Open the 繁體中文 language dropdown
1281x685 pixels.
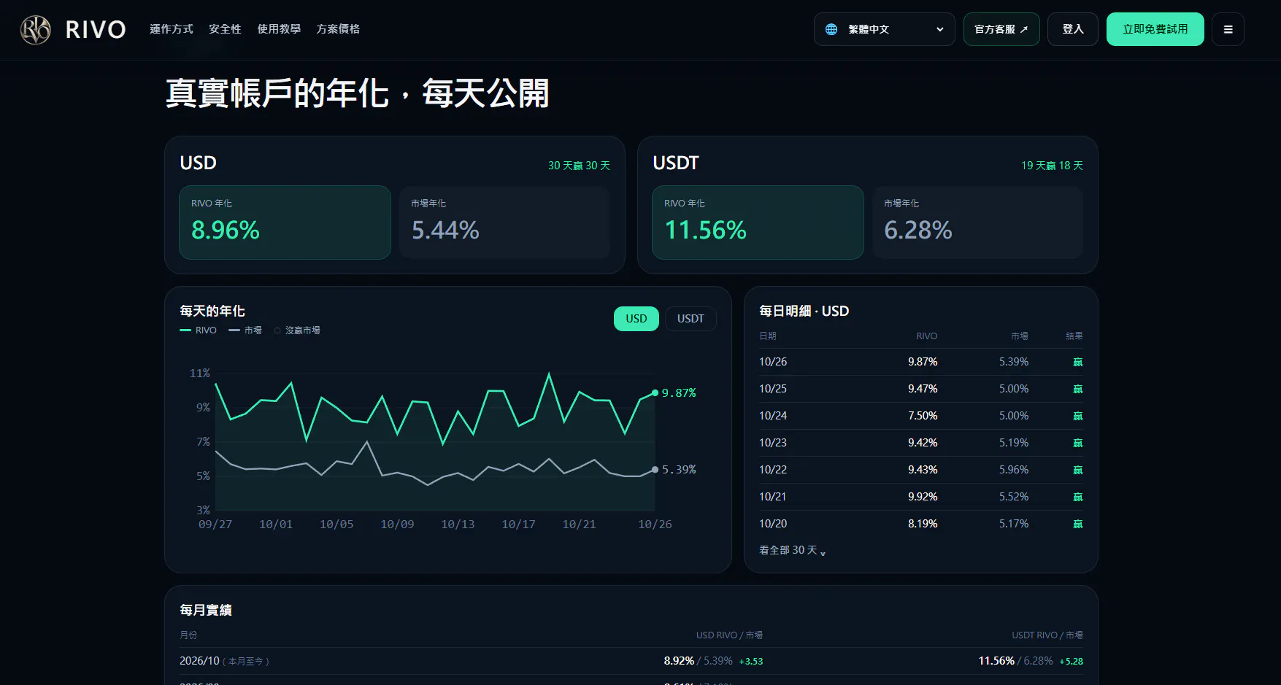tap(885, 29)
